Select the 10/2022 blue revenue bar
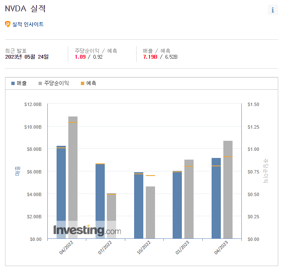The height and width of the screenshot is (274, 282). pos(139,205)
